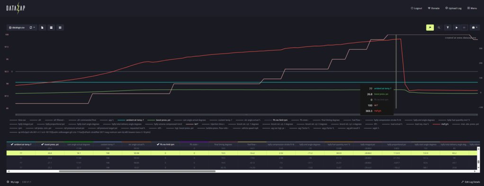Toggle final timing degrees legend entry

[x=326, y=120]
